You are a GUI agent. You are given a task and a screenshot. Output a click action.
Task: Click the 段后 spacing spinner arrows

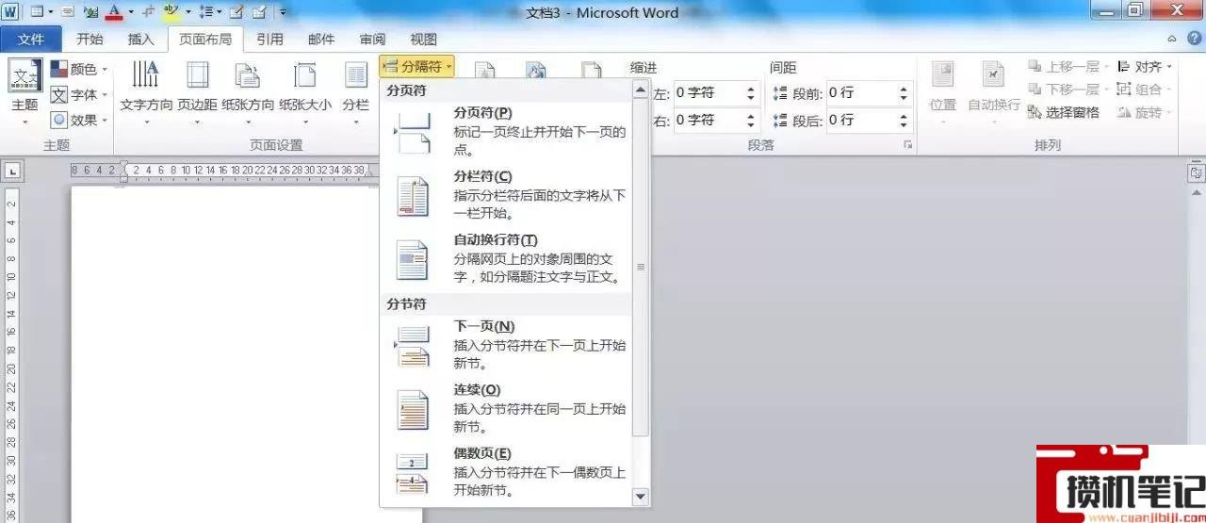pos(904,120)
